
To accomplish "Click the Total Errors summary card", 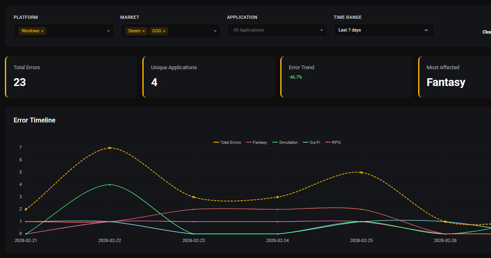I will coord(71,77).
